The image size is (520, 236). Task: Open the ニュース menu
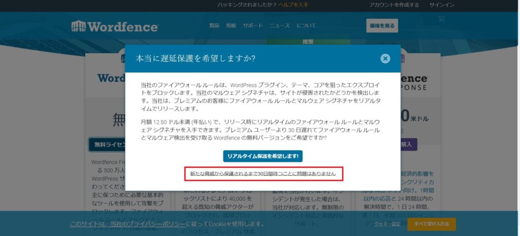(x=280, y=25)
